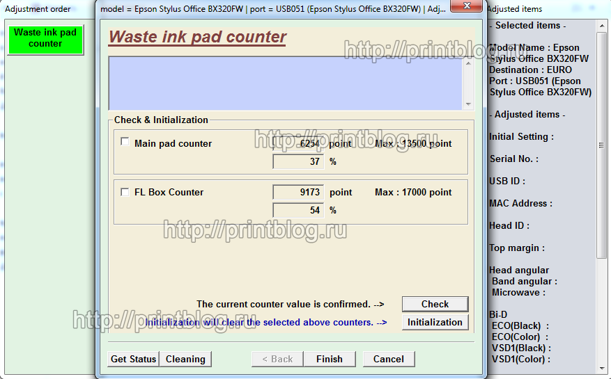Click the dialog title bar with model text
Image resolution: width=611 pixels, height=379 pixels.
(x=273, y=9)
